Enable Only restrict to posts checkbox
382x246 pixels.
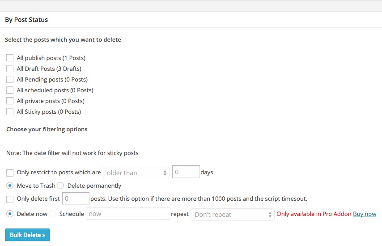point(10,173)
